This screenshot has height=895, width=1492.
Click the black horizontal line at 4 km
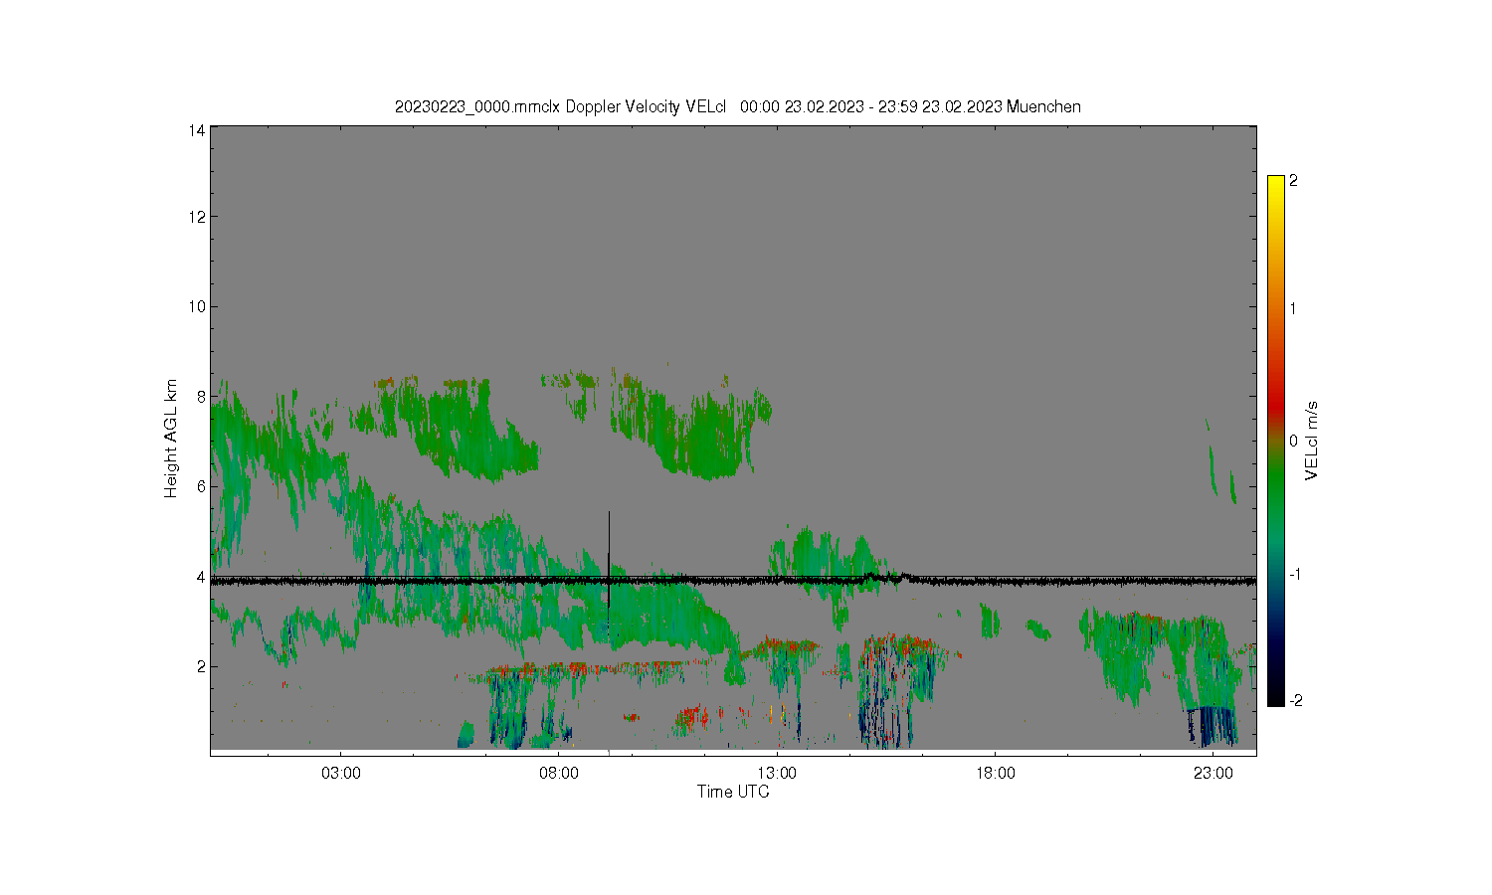pos(733,580)
